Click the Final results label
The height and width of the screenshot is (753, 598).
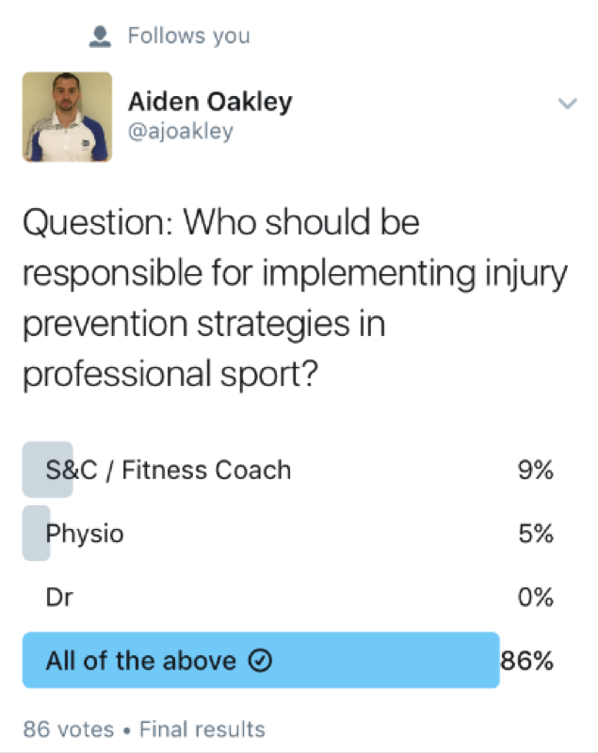(x=202, y=729)
